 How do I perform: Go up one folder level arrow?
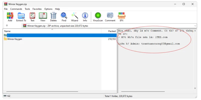tap(7, 26)
